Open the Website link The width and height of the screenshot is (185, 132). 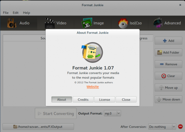[92, 87]
